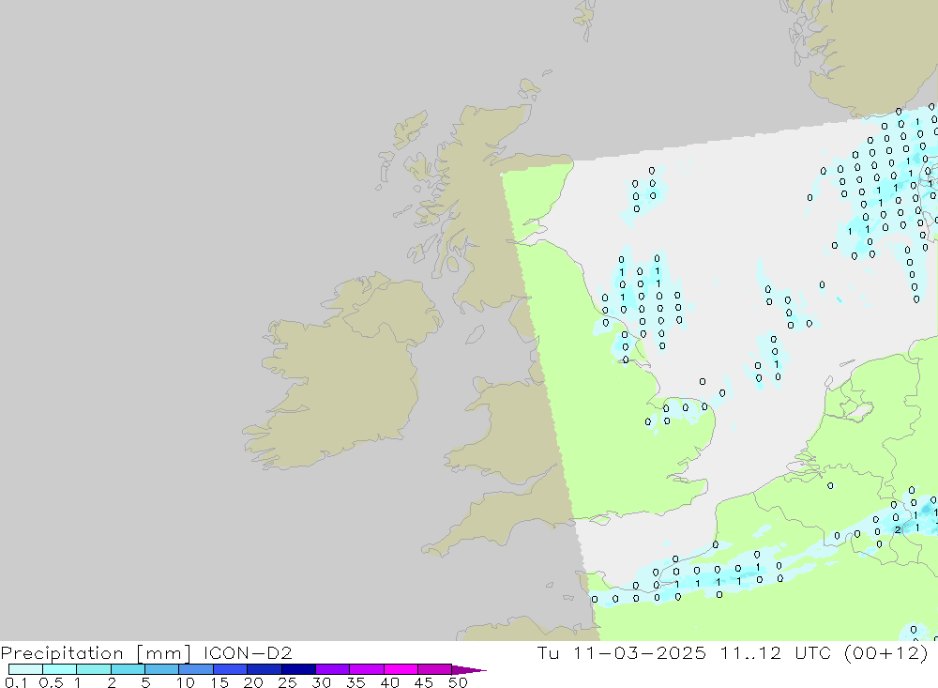Click the over-50 arrow tip of the legend
Screen dimensions: 938x688
pyautogui.click(x=468, y=670)
